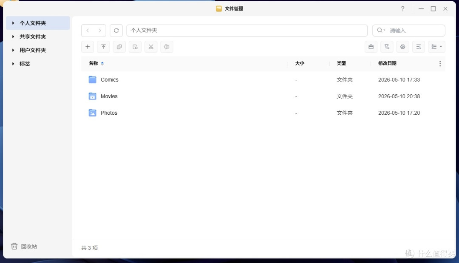Viewport: 459px width, 263px height.
Task: Click the Comics folder icon
Action: pos(93,79)
